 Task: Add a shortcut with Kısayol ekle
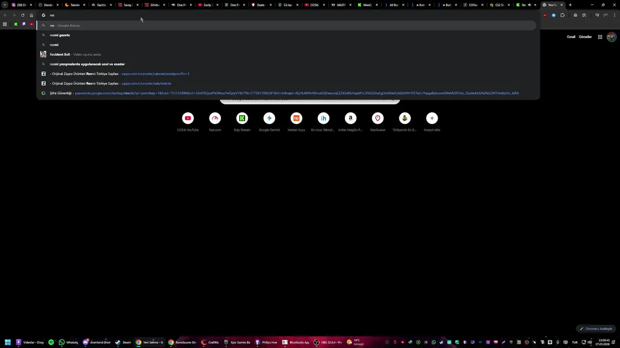[x=432, y=122]
